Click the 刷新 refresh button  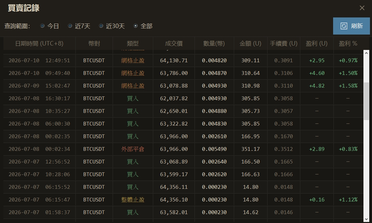352,26
